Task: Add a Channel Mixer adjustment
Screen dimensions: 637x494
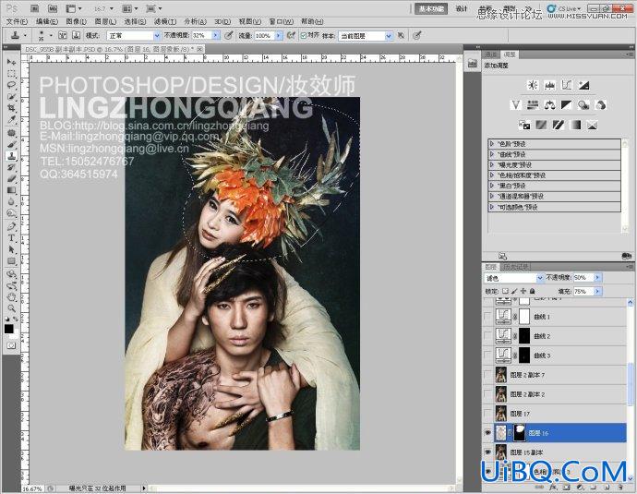Action: tap(600, 105)
